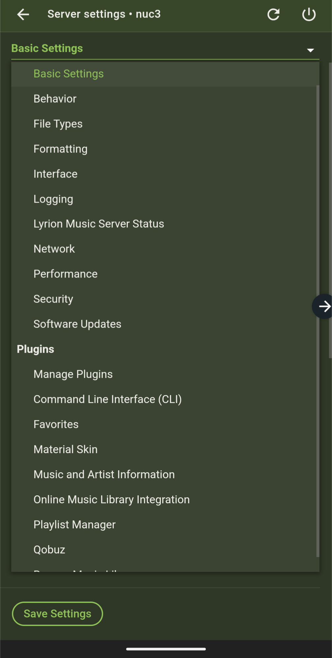Click the dropdown list scrollbar
Viewport: 332px width, 658px height.
(x=318, y=321)
